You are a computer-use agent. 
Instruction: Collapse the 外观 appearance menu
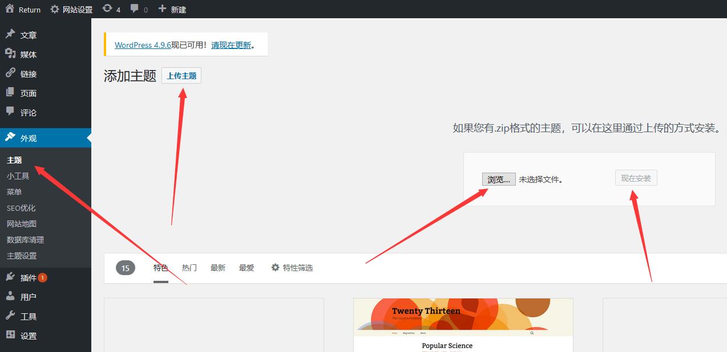[x=29, y=138]
